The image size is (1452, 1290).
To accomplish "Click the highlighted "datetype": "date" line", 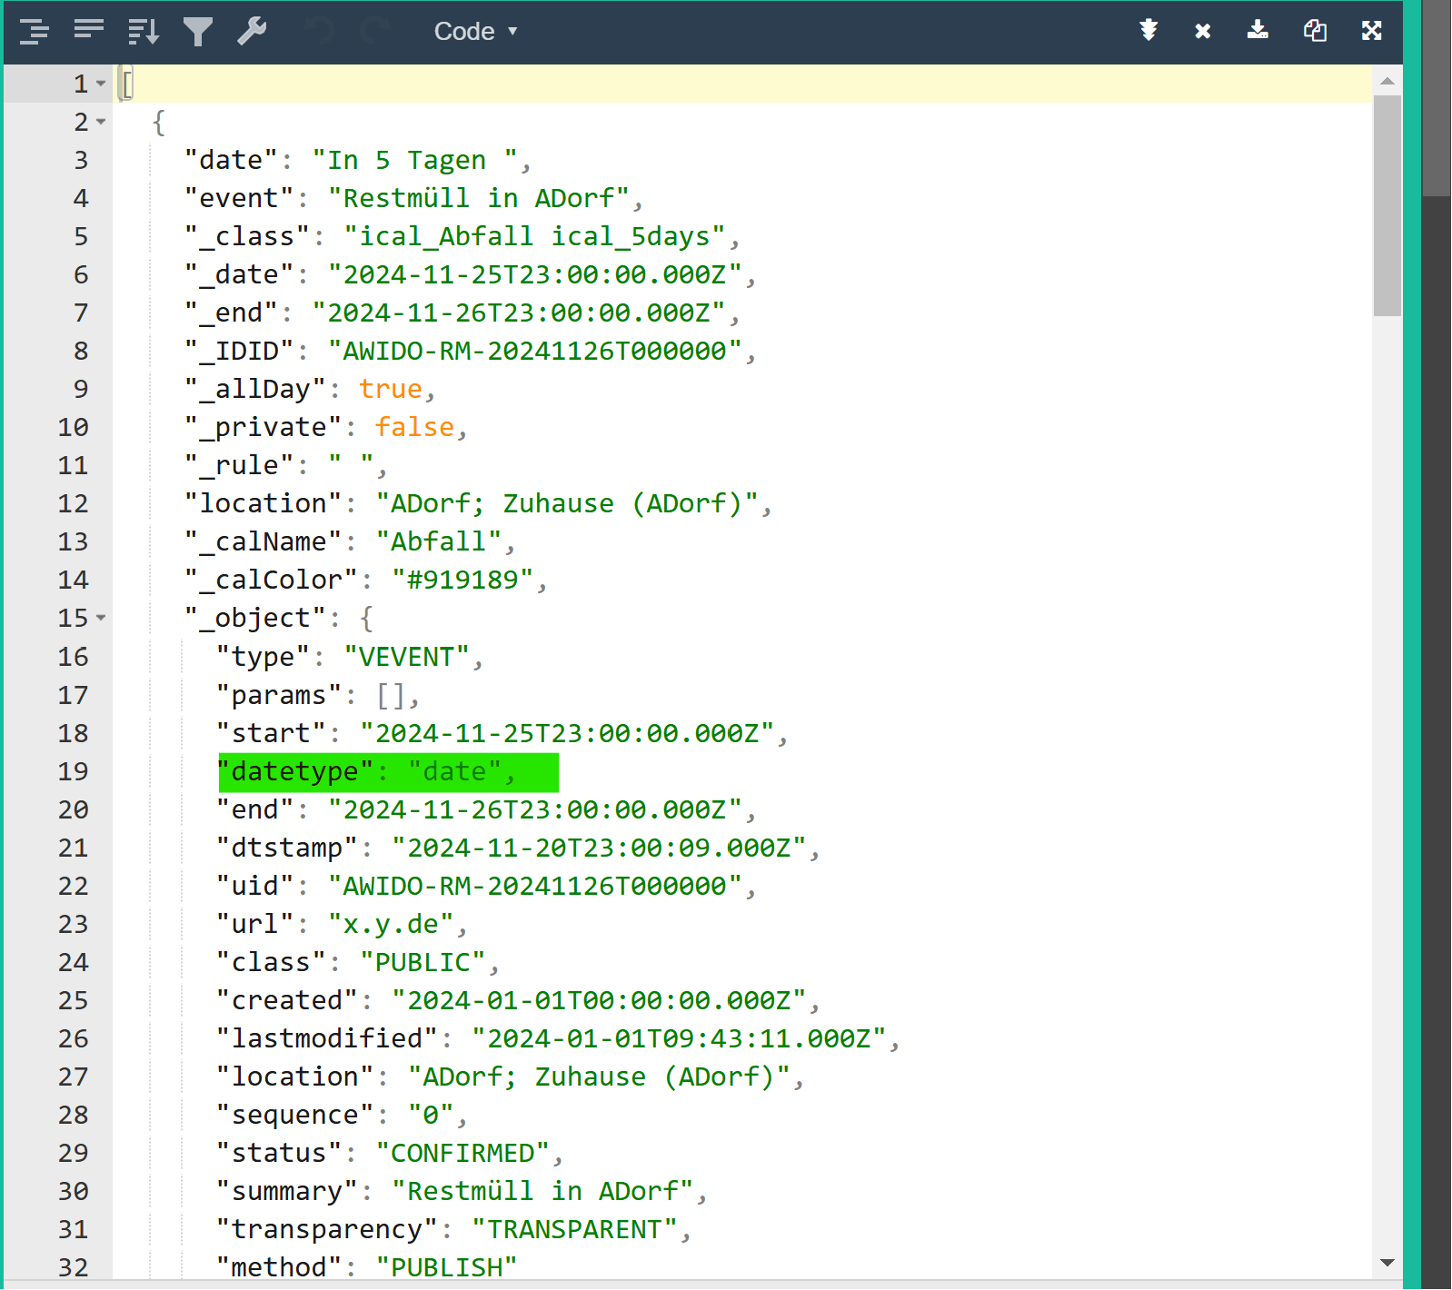I will coord(388,772).
